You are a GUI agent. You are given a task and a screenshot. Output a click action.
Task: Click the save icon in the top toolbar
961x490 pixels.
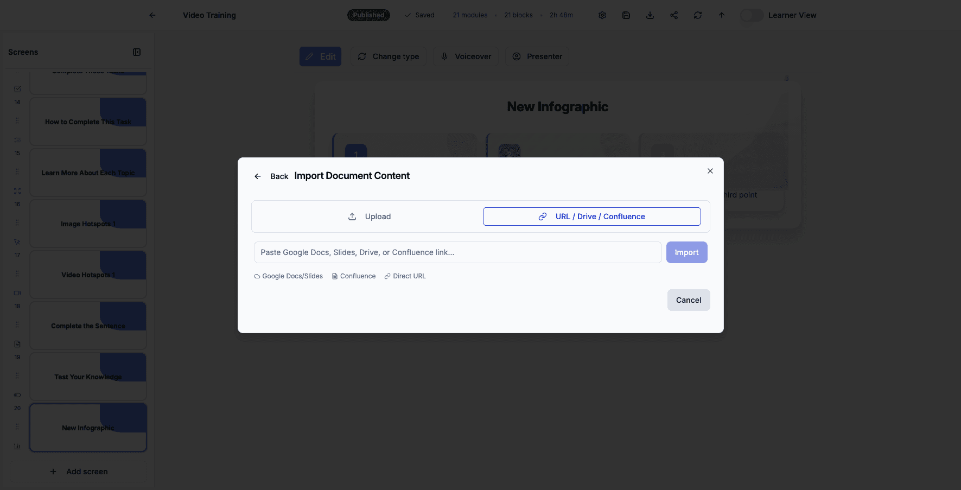[x=626, y=15]
